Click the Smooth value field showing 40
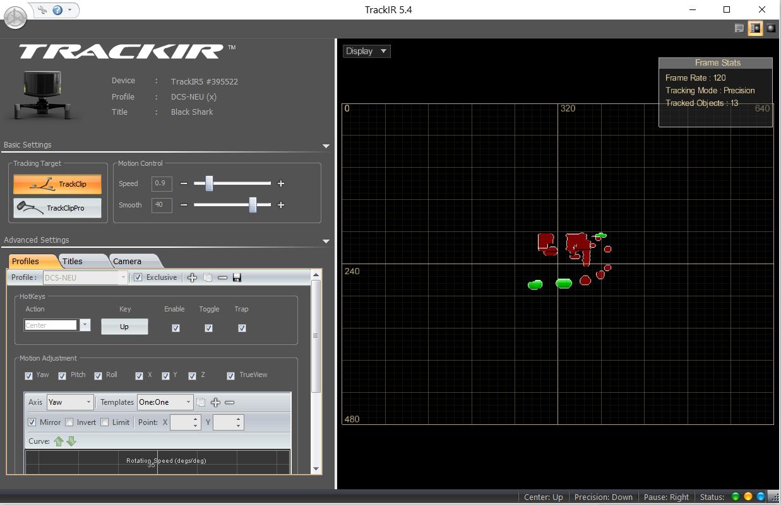Screen dimensions: 781x505 162,205
